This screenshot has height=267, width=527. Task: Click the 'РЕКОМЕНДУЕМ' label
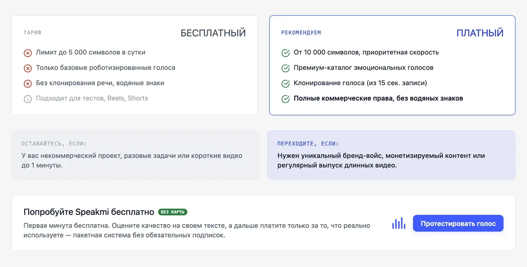301,33
